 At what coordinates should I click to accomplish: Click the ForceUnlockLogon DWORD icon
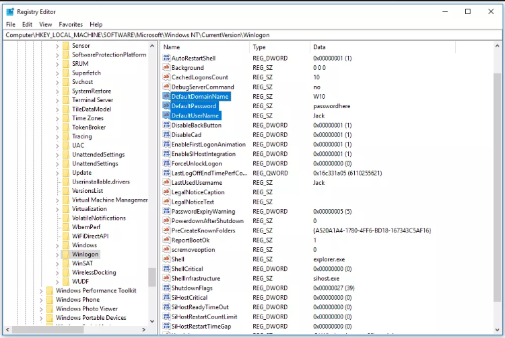[x=166, y=163]
